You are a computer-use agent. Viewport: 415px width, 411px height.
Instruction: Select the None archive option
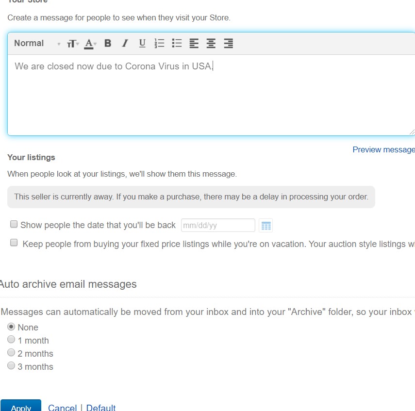pos(11,327)
